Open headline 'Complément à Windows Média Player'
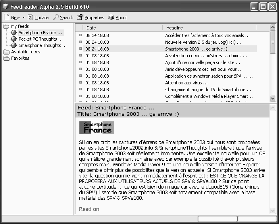Screen dimensions: 279x224 209,97
